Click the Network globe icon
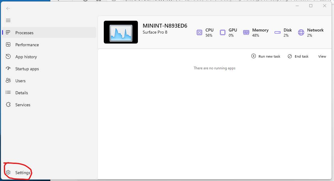 [x=301, y=32]
